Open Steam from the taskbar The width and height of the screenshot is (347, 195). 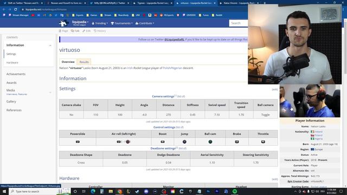(x=137, y=191)
